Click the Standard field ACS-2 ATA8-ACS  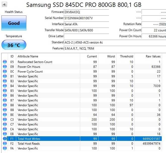115,42
